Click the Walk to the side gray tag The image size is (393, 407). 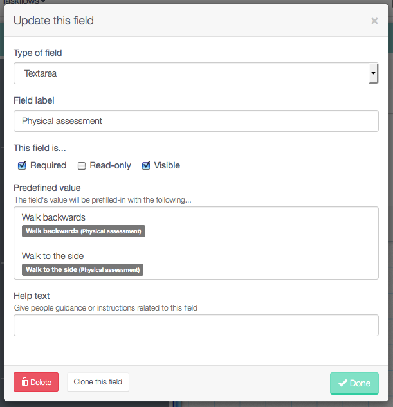(x=82, y=269)
